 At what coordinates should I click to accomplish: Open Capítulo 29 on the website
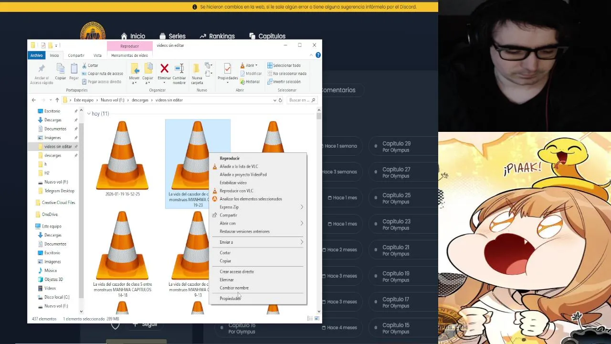pyautogui.click(x=396, y=143)
